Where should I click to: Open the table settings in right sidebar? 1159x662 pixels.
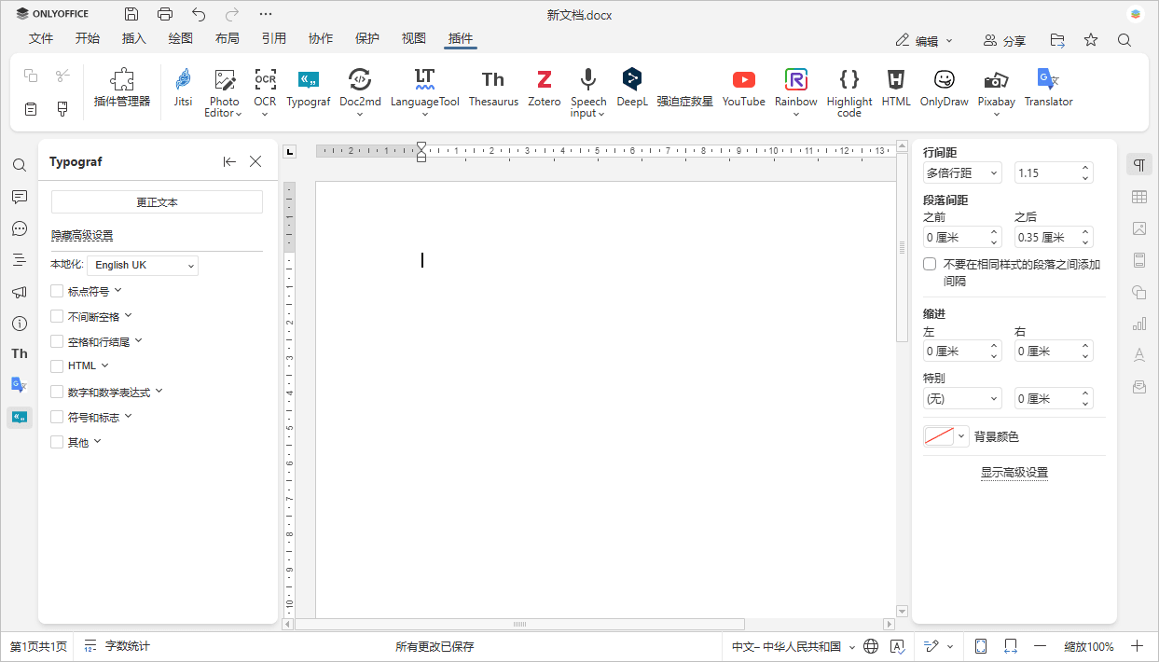tap(1138, 197)
